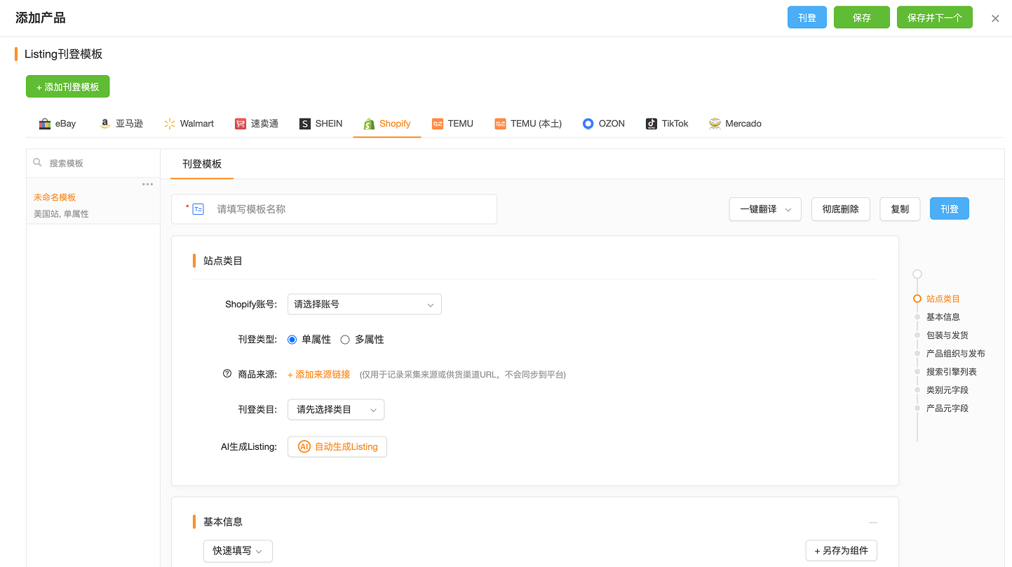Click the template name text-format icon
1012x567 pixels.
pyautogui.click(x=198, y=209)
